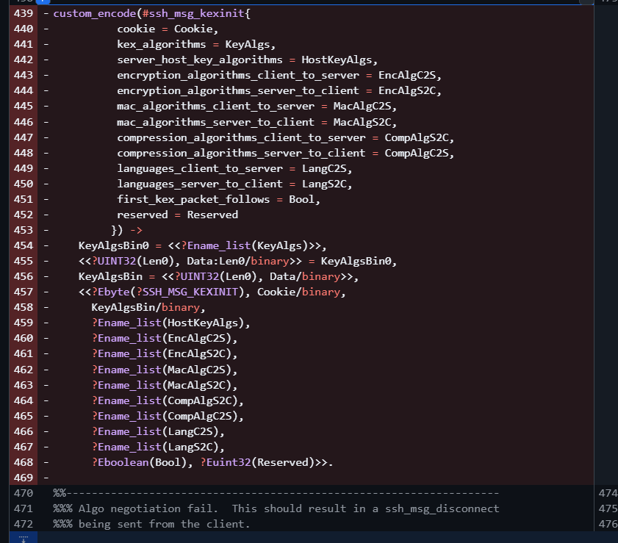Click 'languages_server_to_client = LangS2C,' line
This screenshot has width=618, height=543.
pos(234,184)
